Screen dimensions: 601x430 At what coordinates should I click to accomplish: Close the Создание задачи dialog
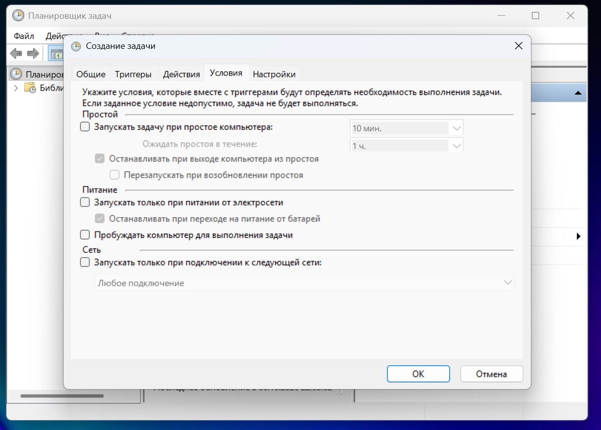pyautogui.click(x=518, y=46)
